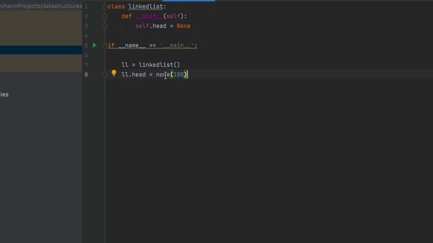The width and height of the screenshot is (433, 243).
Task: Click ll.head on line 8
Action: pyautogui.click(x=133, y=75)
